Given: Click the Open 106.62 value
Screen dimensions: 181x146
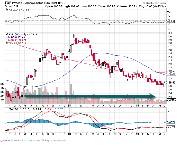Looking at the screenshot, I should [x=54, y=6].
